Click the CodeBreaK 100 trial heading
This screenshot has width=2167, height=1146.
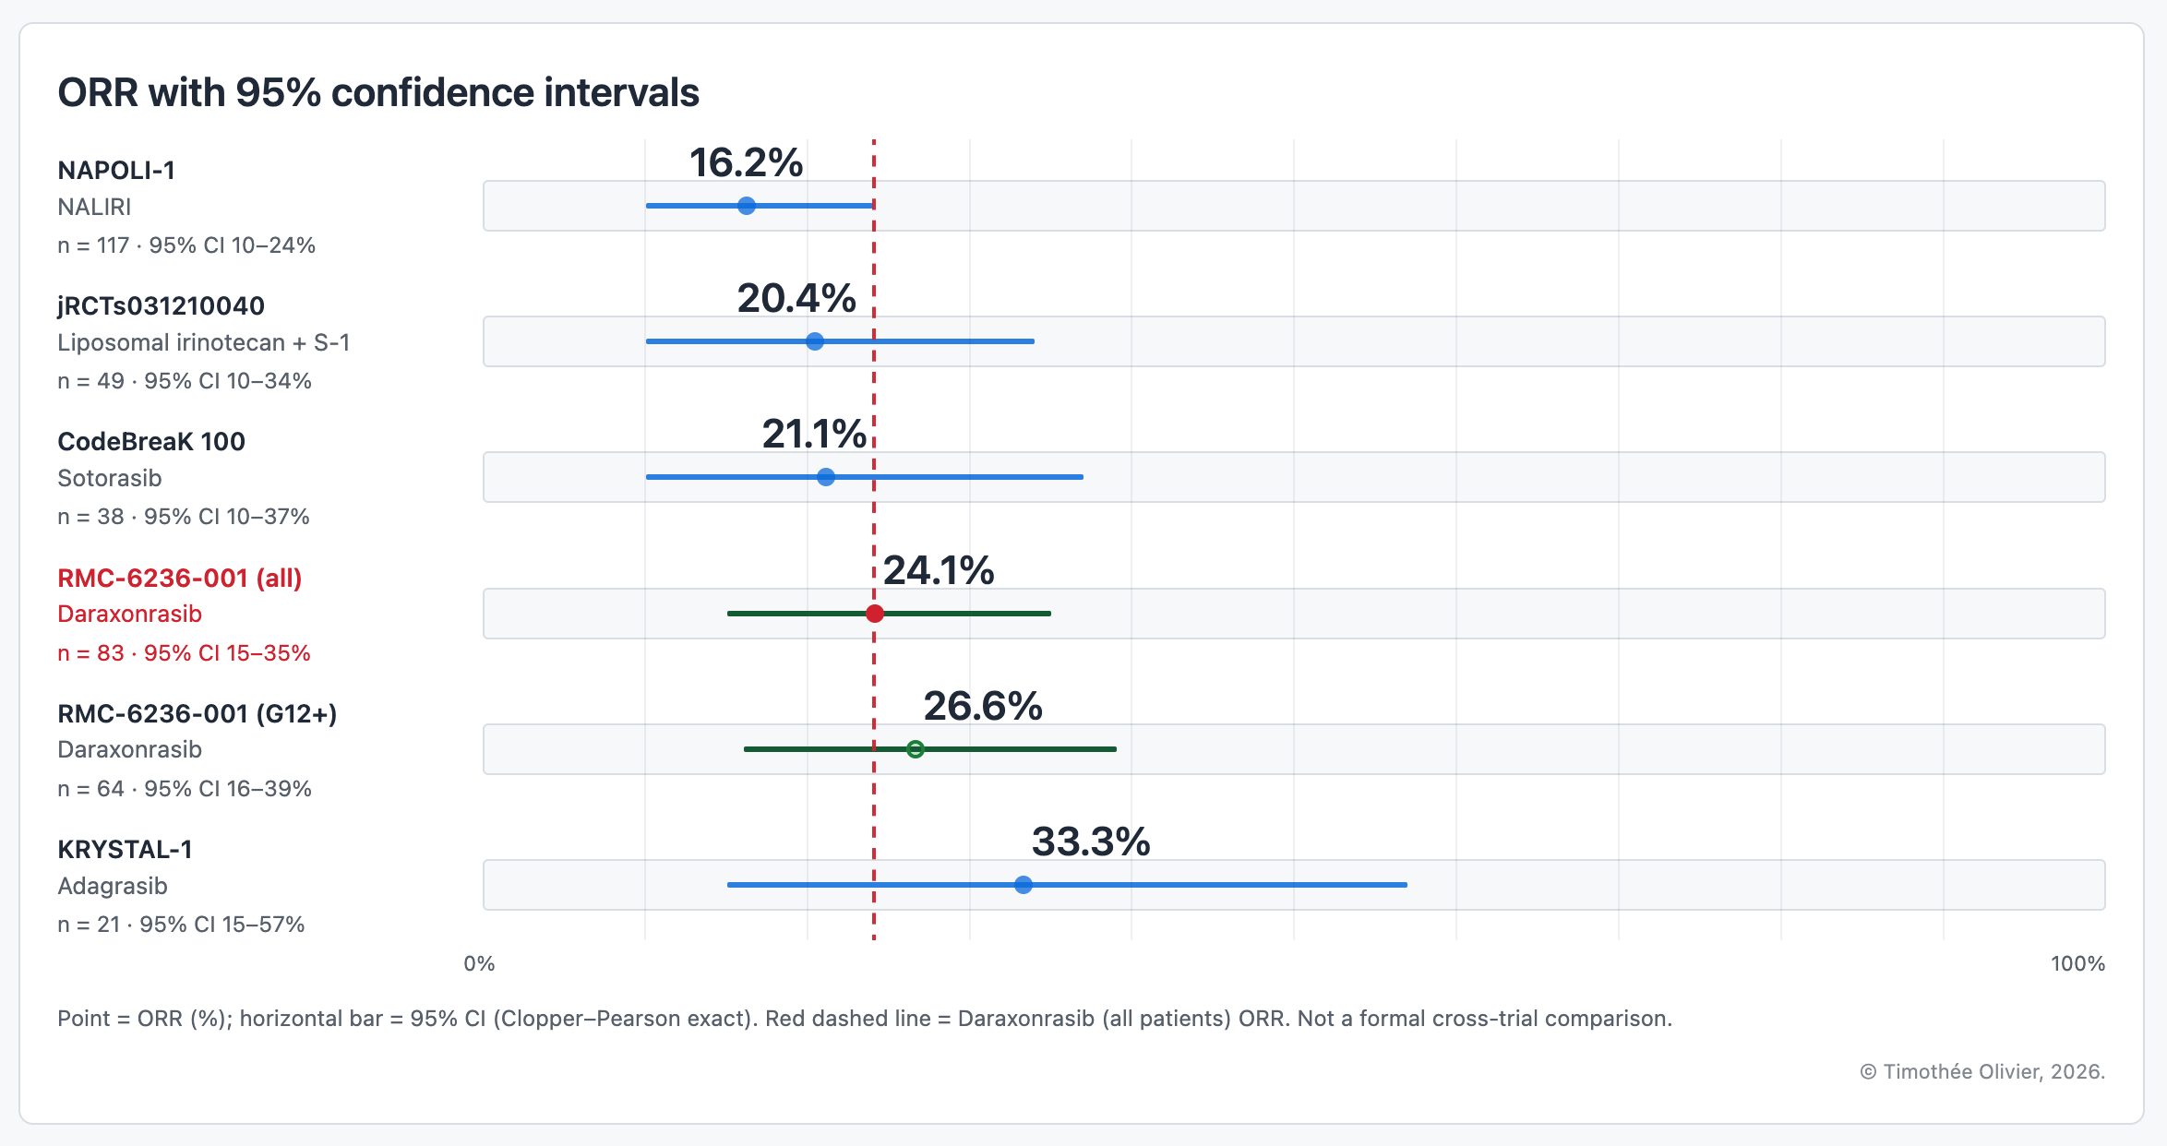coord(151,442)
